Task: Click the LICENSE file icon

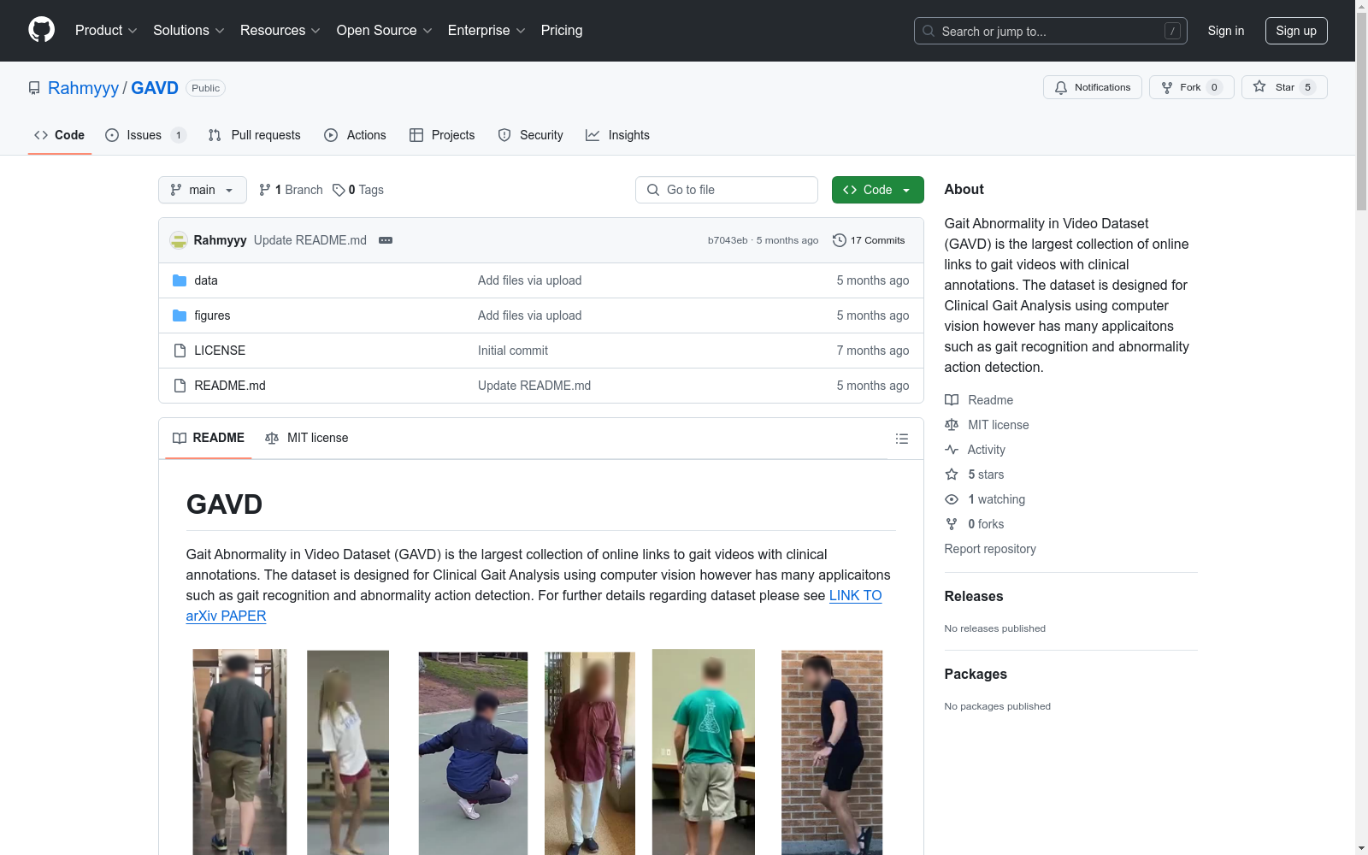Action: click(x=180, y=351)
